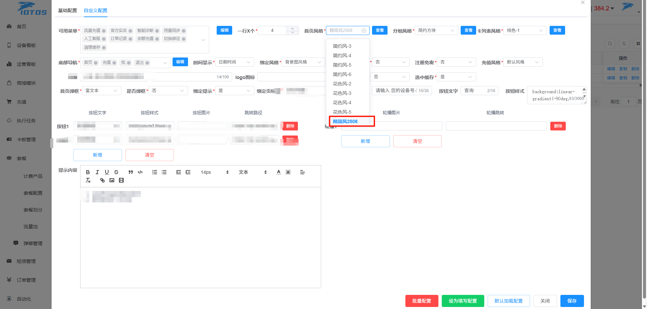Insert an image in the editor

coord(112,180)
